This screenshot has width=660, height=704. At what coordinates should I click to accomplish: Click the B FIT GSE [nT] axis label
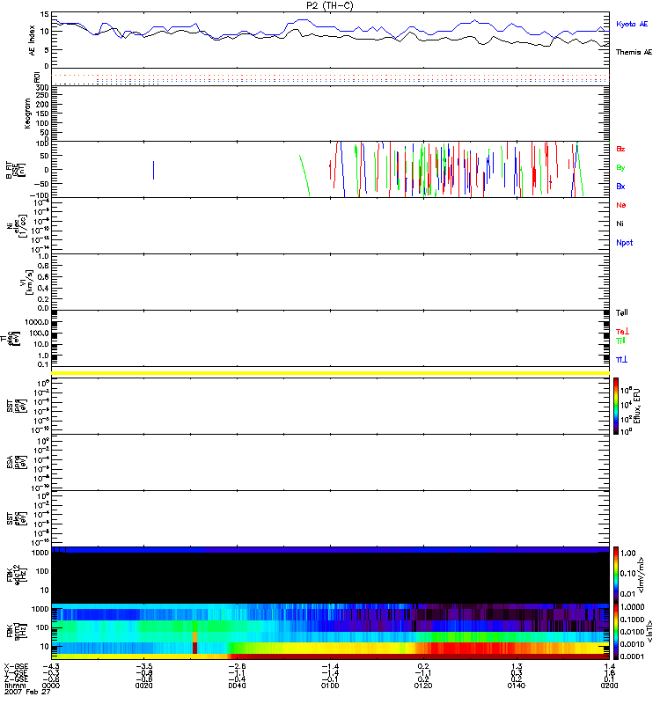15,170
